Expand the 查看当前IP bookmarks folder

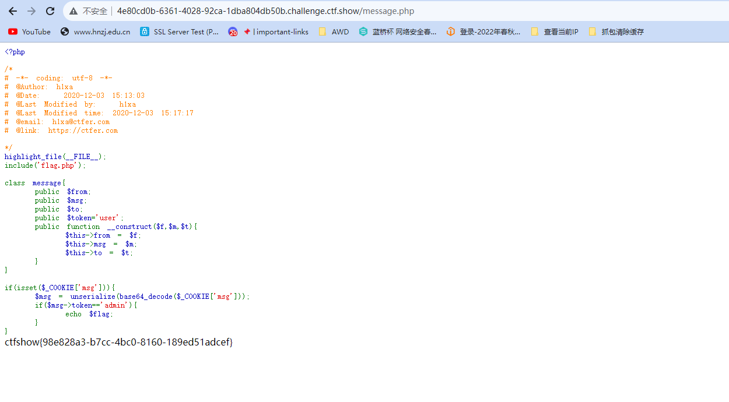coord(554,32)
